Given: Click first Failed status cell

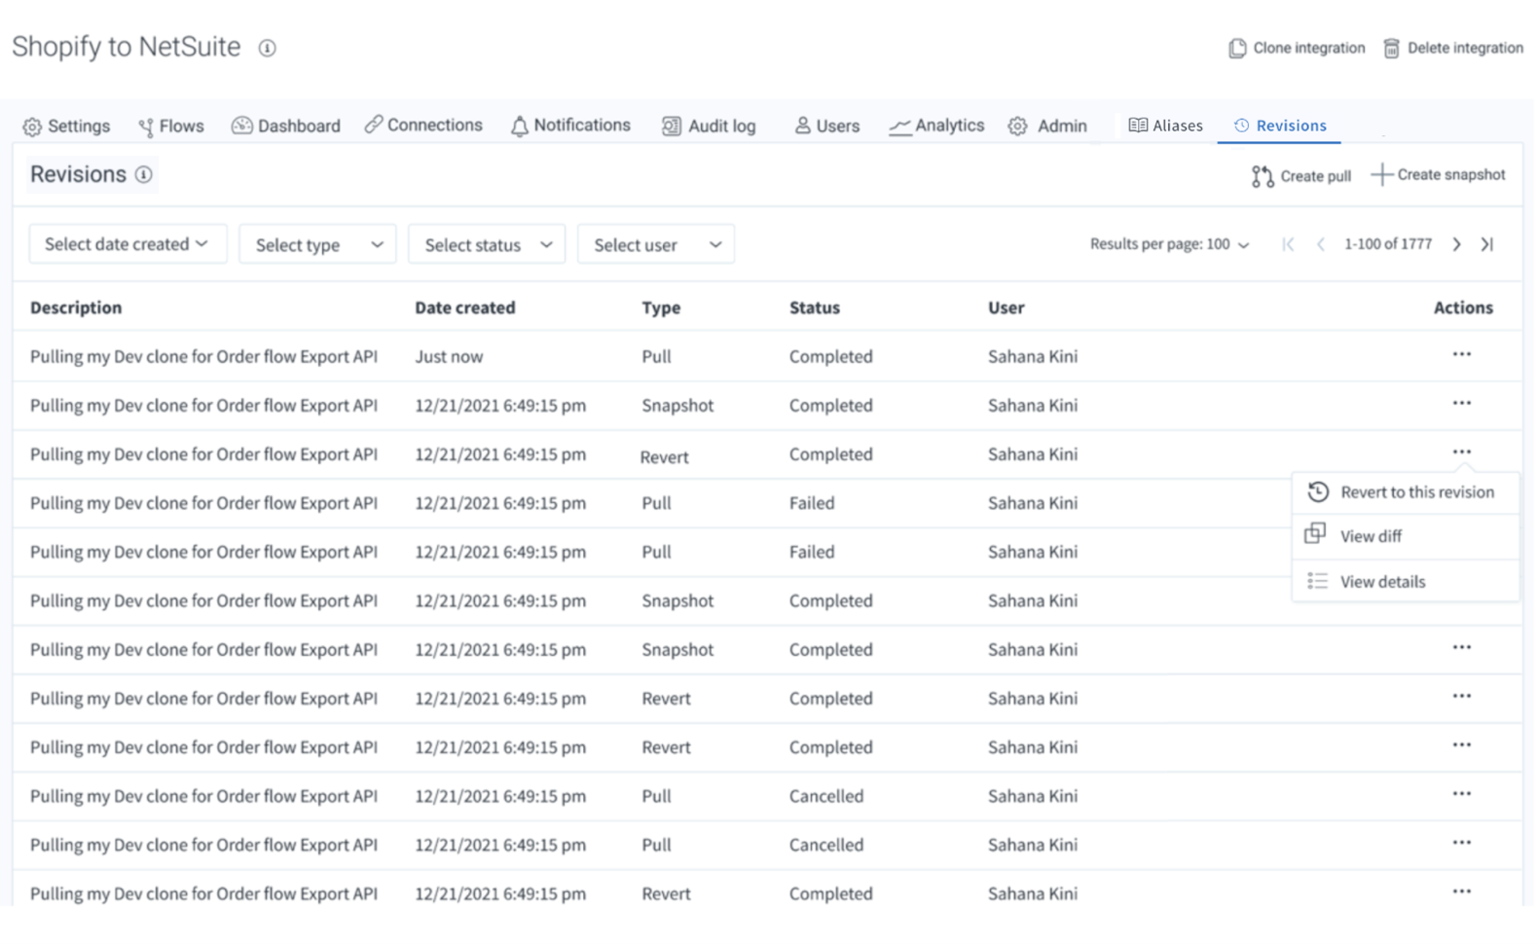Looking at the screenshot, I should (812, 503).
